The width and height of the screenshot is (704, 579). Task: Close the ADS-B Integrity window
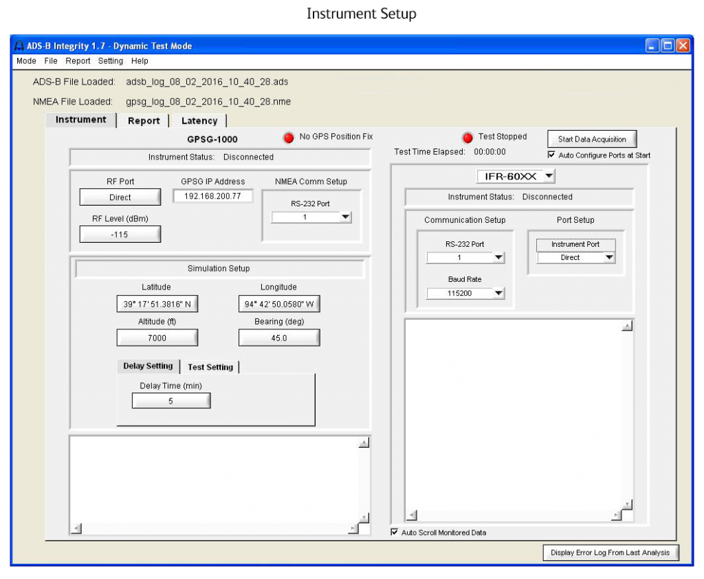(683, 46)
